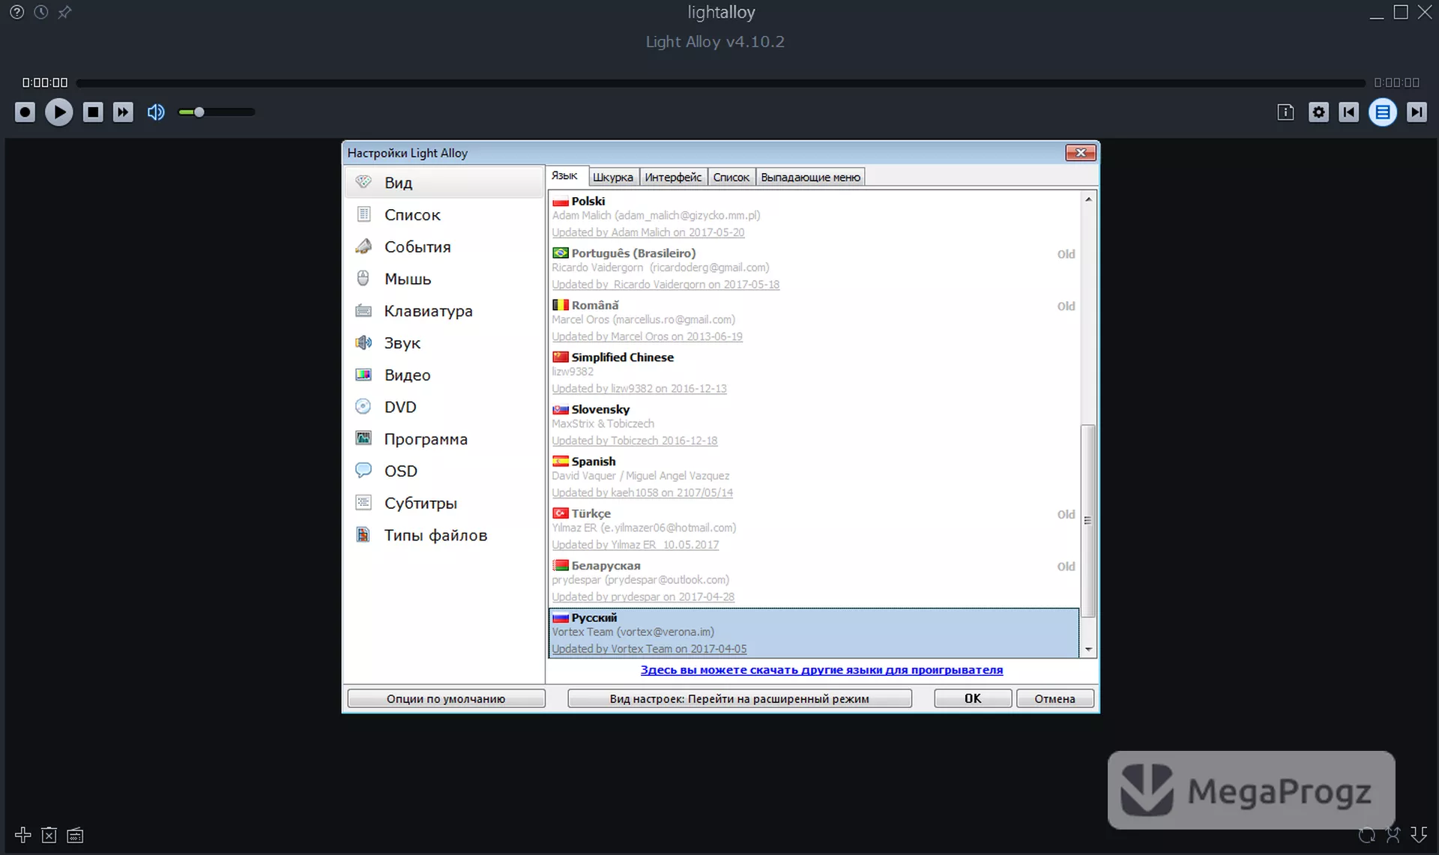Open the DVD settings category
Image resolution: width=1439 pixels, height=855 pixels.
444,407
